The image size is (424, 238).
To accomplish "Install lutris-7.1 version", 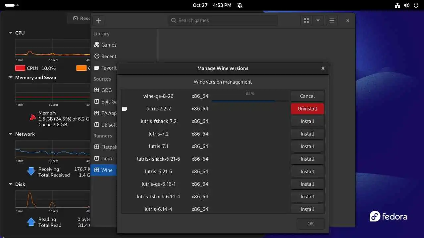I will (307, 146).
